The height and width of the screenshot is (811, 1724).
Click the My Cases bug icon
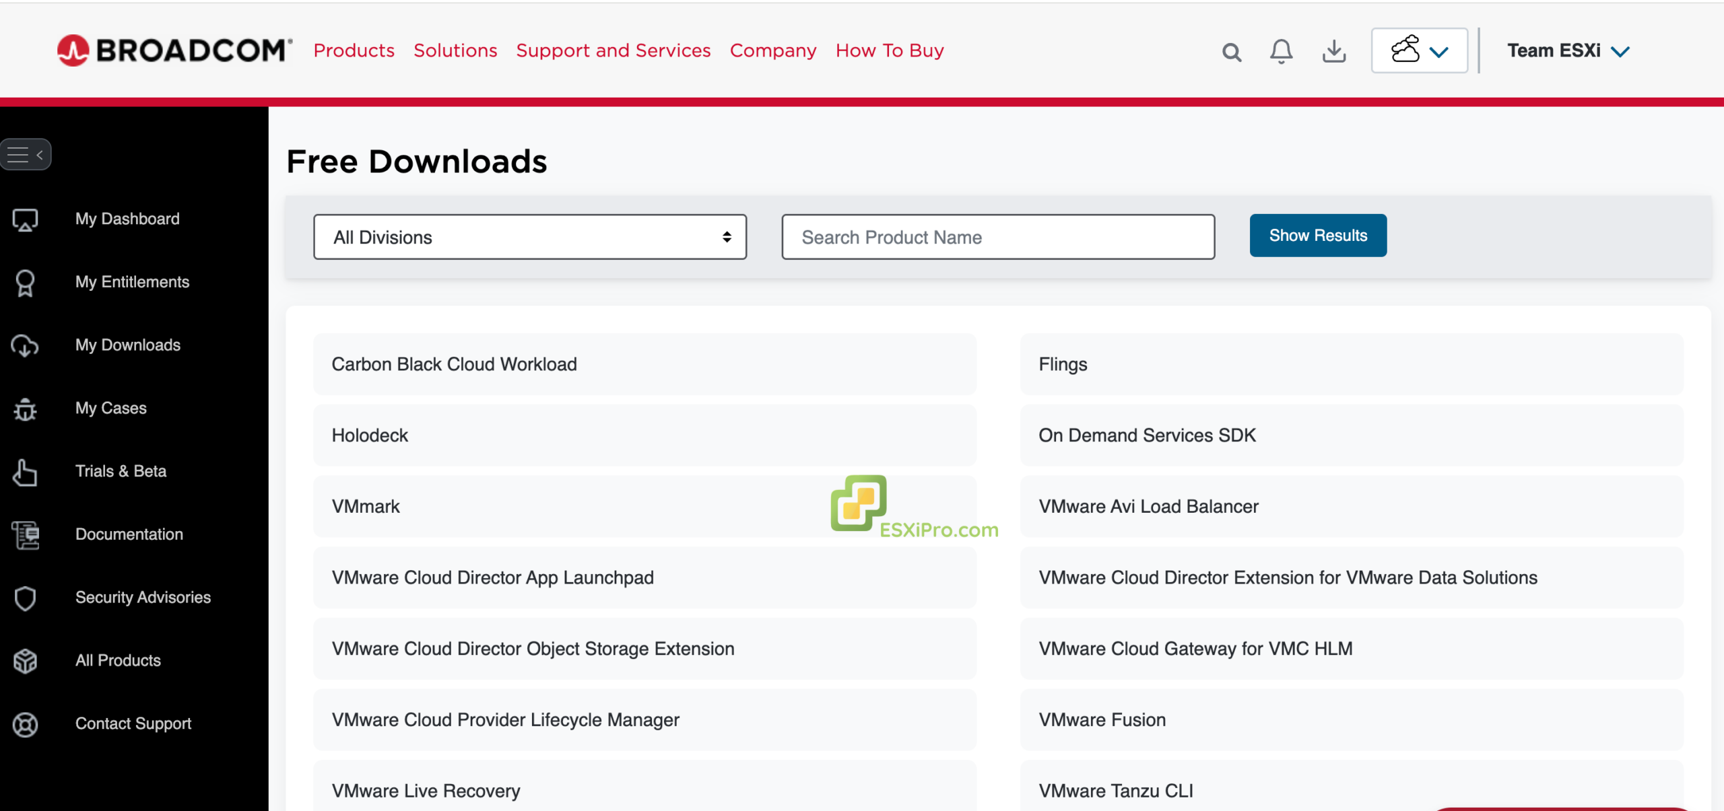coord(25,409)
